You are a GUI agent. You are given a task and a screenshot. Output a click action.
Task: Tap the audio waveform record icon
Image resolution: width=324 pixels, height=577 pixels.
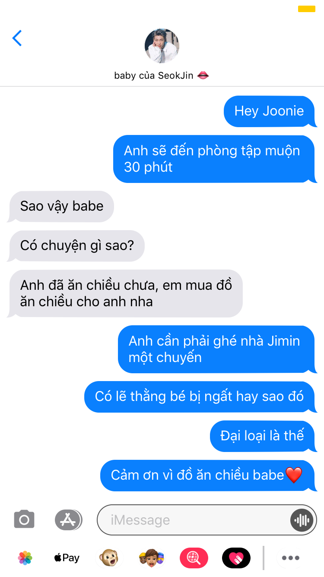301,520
